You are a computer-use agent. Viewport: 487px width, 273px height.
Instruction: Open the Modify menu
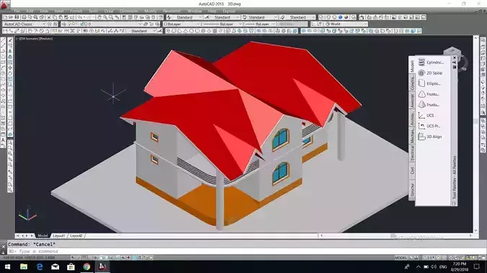pyautogui.click(x=151, y=11)
